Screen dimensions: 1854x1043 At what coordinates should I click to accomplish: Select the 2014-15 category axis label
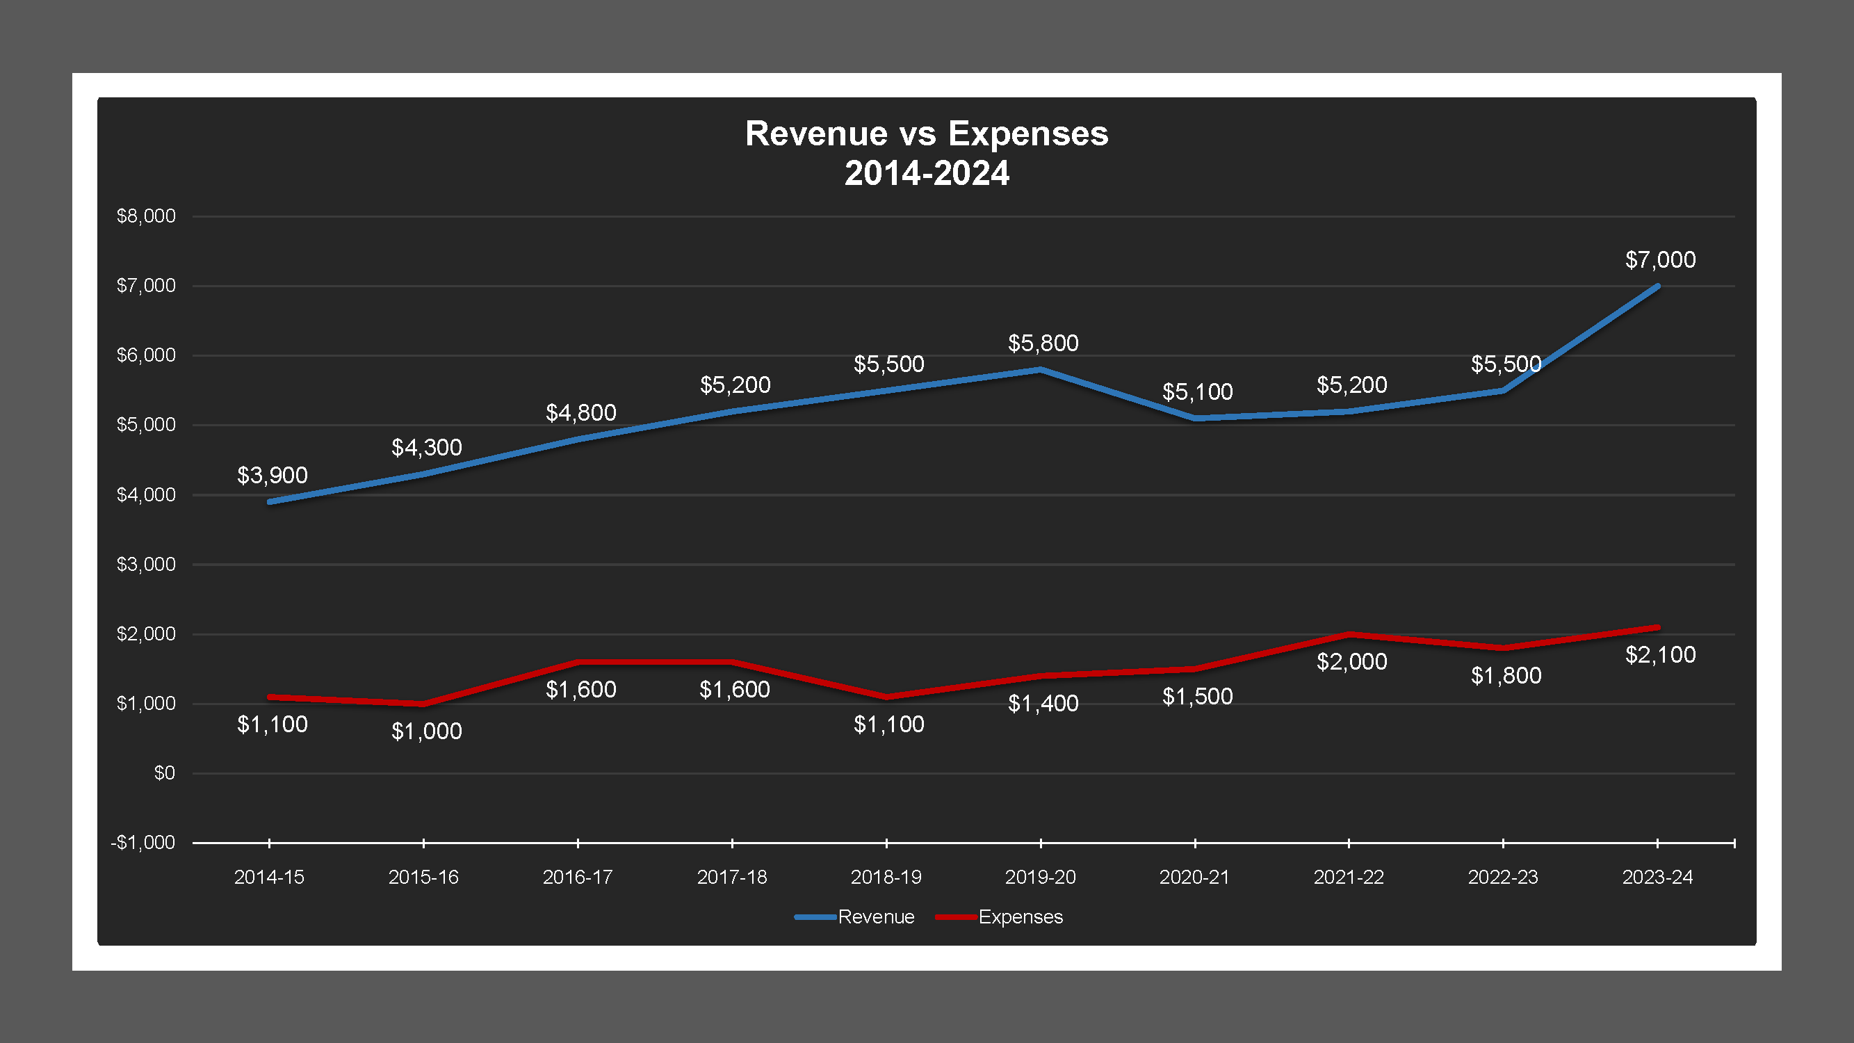(x=269, y=878)
